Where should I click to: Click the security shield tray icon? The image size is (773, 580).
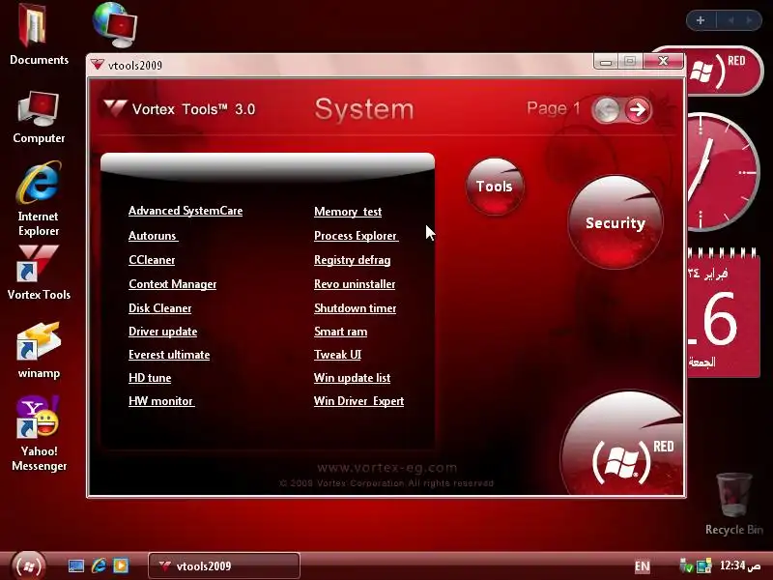686,565
